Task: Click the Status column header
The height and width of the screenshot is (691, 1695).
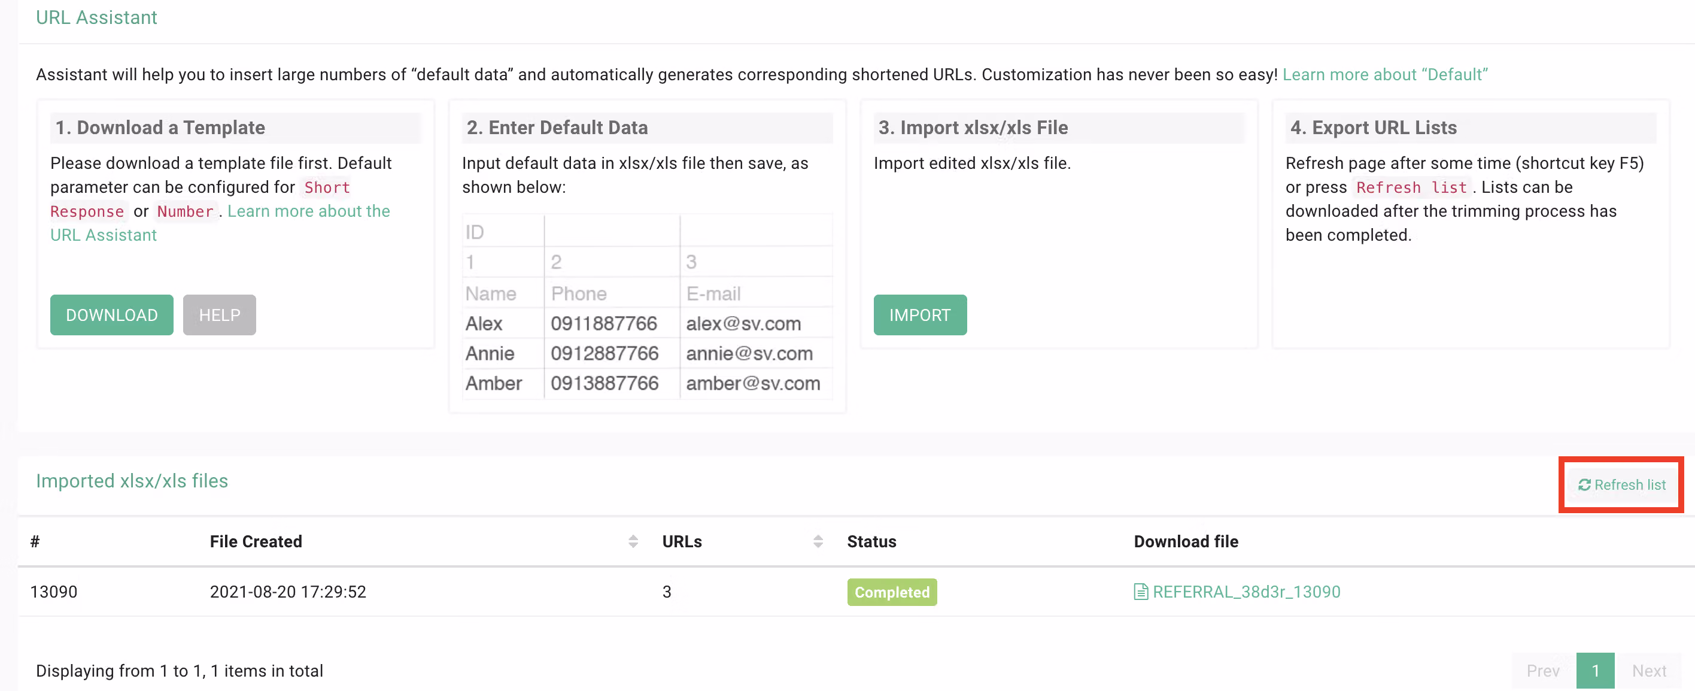Action: click(871, 541)
